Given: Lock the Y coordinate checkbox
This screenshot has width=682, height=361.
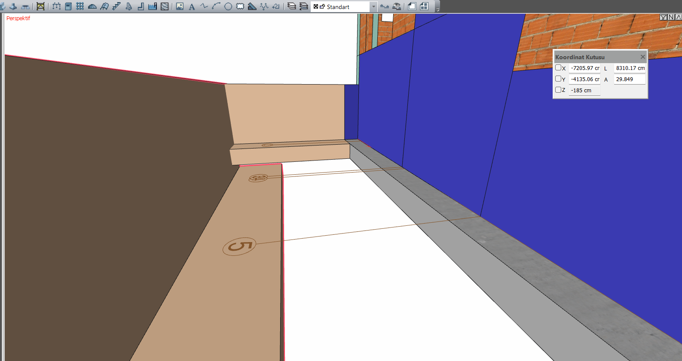Looking at the screenshot, I should [558, 79].
